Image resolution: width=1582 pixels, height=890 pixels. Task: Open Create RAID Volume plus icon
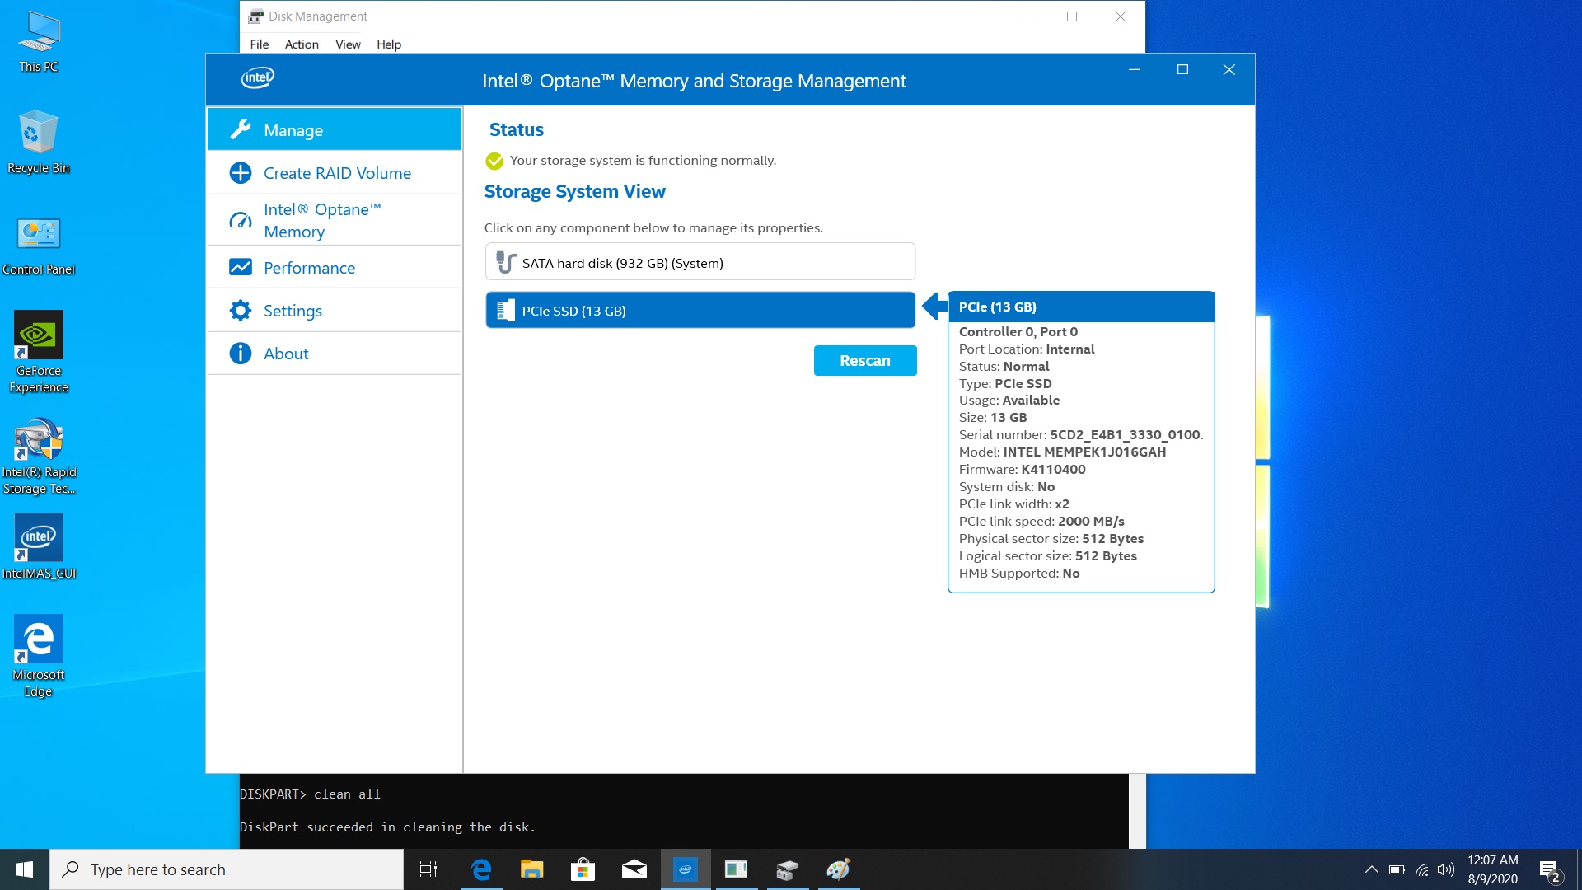tap(241, 173)
